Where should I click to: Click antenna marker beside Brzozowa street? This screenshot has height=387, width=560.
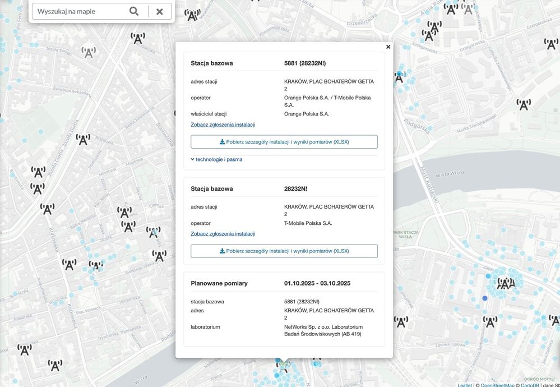click(83, 139)
